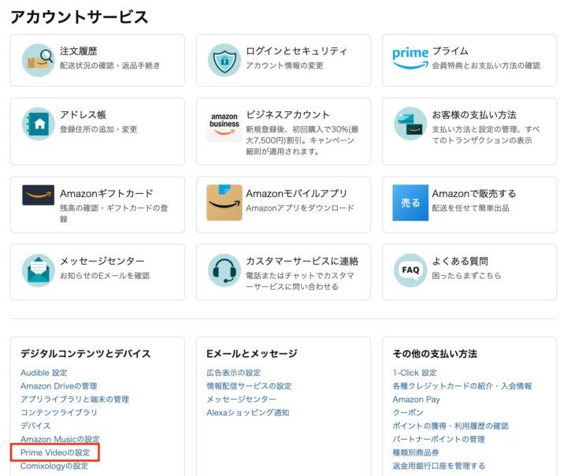
Task: Click the Audible 設定 link
Action: click(x=44, y=373)
